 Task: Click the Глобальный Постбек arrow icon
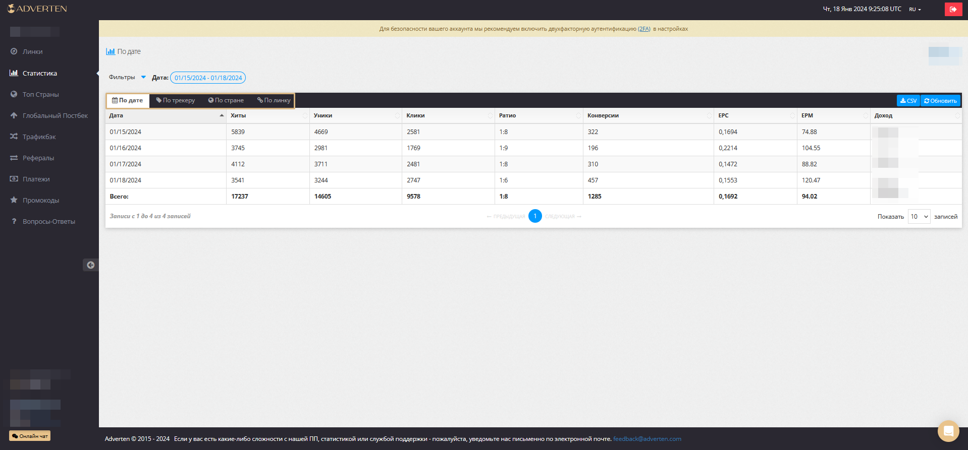point(14,115)
